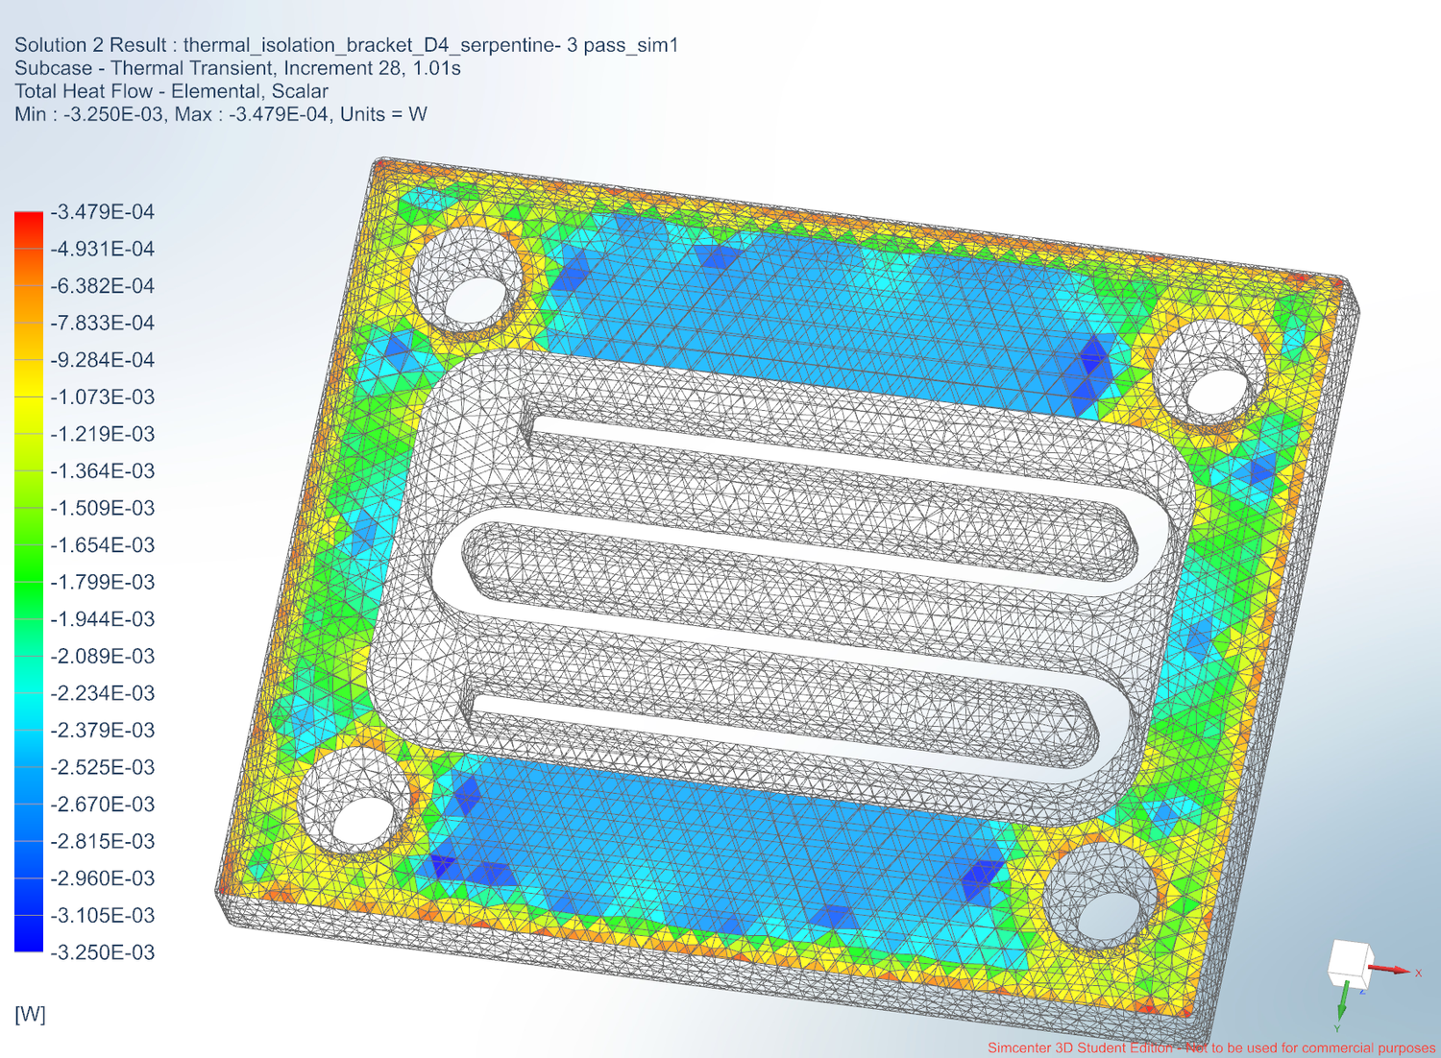1441x1058 pixels.
Task: Click the Min/Max results summary line
Action: pos(221,114)
